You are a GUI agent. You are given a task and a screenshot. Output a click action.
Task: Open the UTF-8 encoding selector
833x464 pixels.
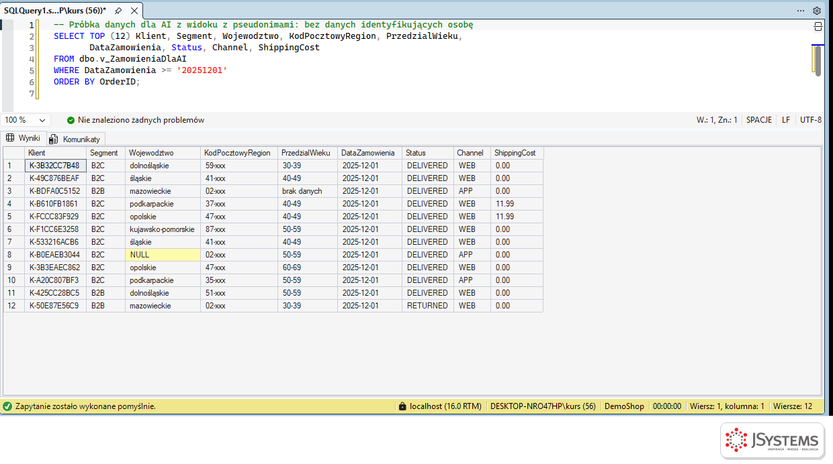[811, 120]
